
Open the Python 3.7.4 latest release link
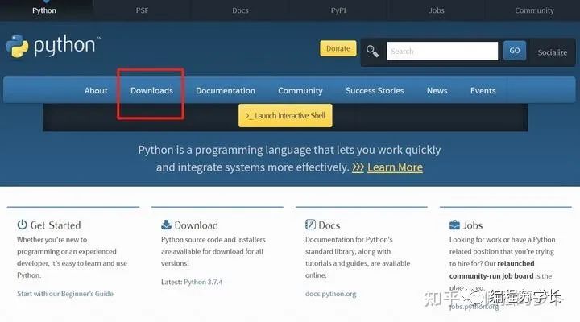203,282
